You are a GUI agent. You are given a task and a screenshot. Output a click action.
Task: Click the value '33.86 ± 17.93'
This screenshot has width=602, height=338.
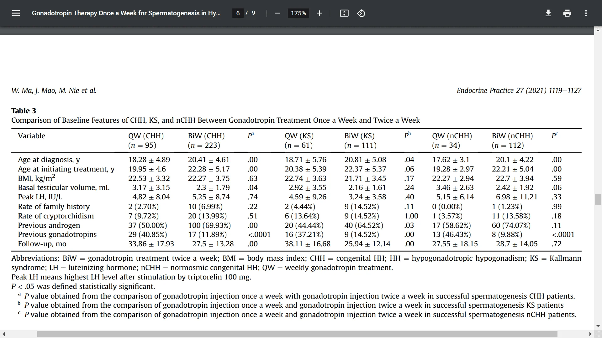point(151,244)
